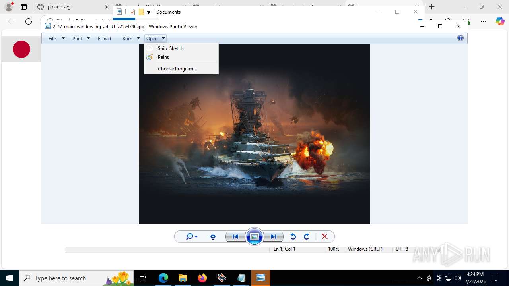Delete the photo with red X
The width and height of the screenshot is (509, 286).
[x=324, y=237]
